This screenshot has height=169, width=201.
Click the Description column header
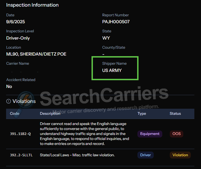(50, 113)
